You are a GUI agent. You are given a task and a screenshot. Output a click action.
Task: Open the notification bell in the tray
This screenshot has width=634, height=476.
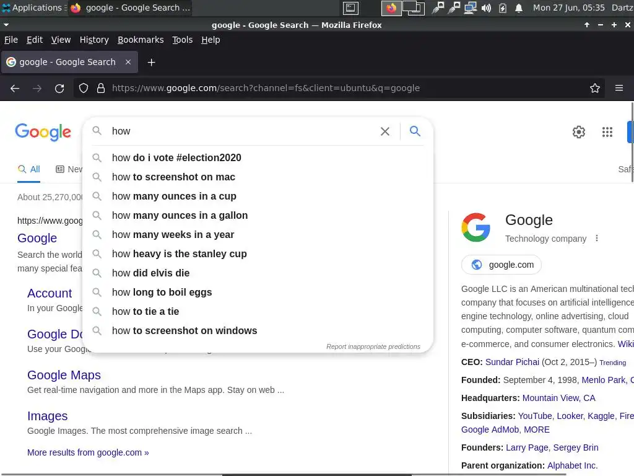pyautogui.click(x=519, y=7)
